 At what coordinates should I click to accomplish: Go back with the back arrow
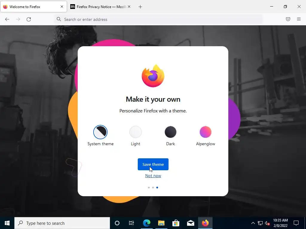(x=7, y=19)
